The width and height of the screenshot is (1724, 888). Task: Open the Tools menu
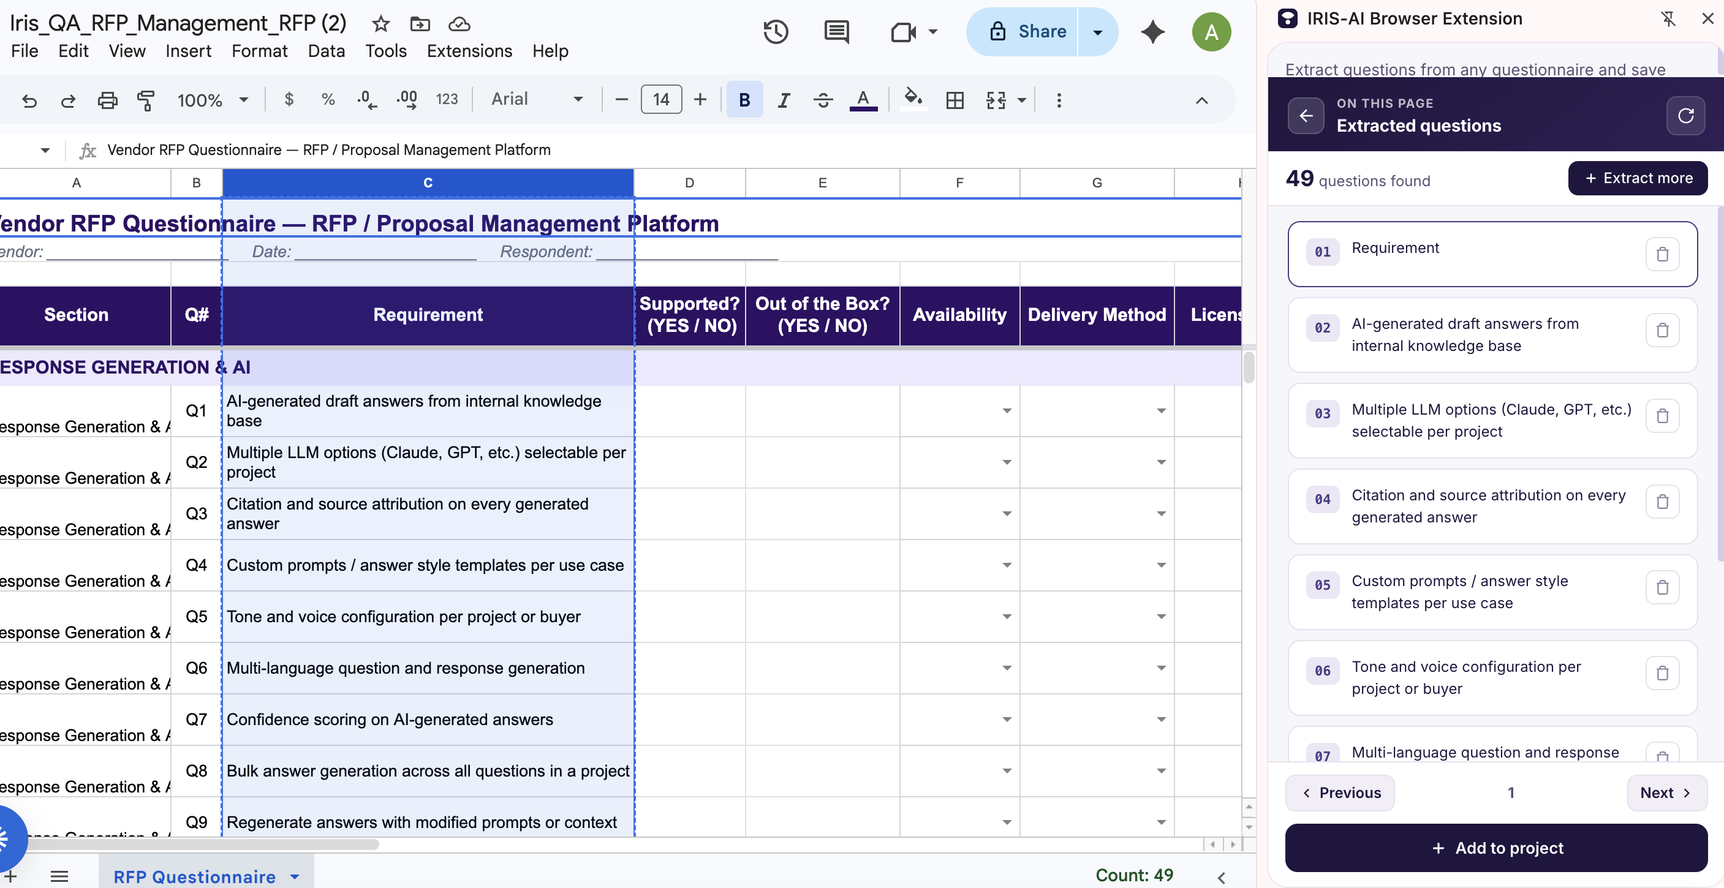click(385, 51)
